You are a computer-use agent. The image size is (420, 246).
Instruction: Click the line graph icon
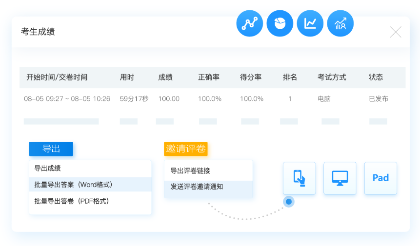pos(250,23)
